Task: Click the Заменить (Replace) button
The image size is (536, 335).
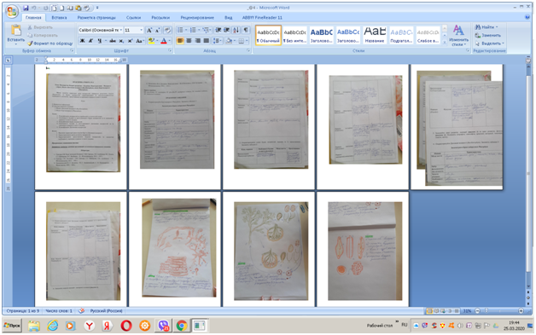Action: pos(488,35)
